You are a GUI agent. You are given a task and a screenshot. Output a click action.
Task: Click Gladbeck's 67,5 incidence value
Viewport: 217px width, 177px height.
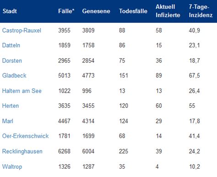coord(194,75)
